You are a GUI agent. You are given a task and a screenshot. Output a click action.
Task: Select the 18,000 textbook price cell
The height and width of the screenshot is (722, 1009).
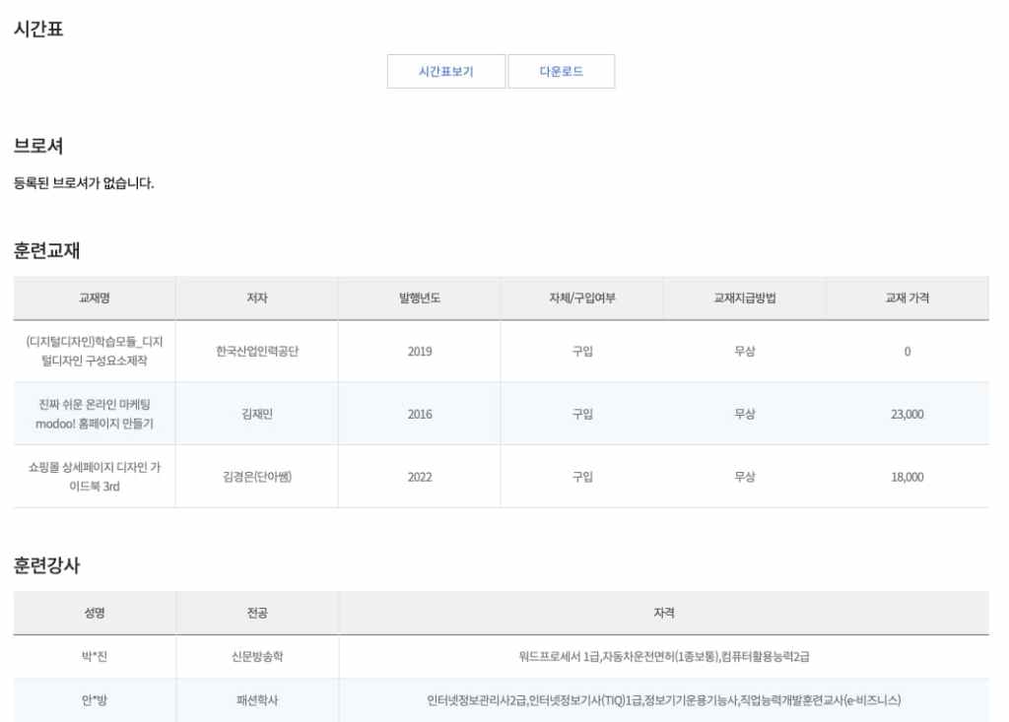click(x=907, y=477)
